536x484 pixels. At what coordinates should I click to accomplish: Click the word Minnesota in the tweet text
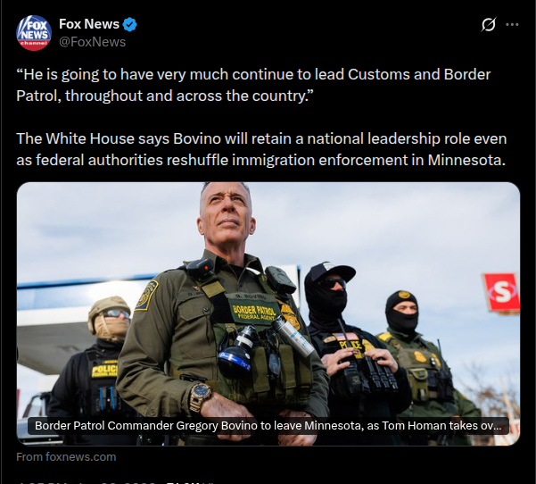[466, 160]
